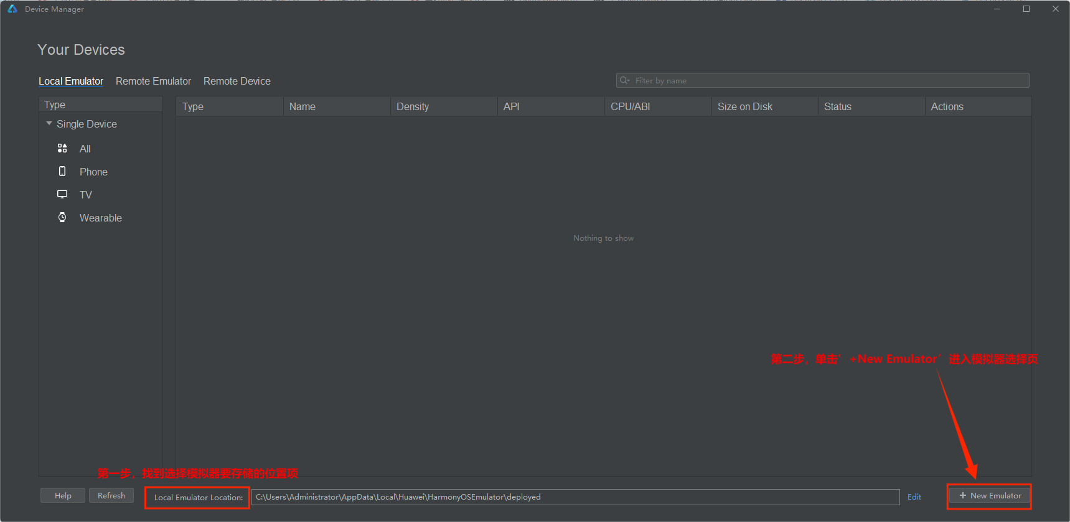Switch to the Remote Device tab
The image size is (1070, 522).
(x=237, y=81)
